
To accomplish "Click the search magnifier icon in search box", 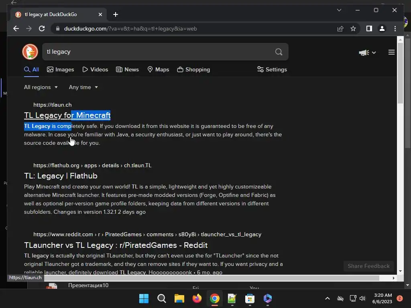I will pos(279,52).
